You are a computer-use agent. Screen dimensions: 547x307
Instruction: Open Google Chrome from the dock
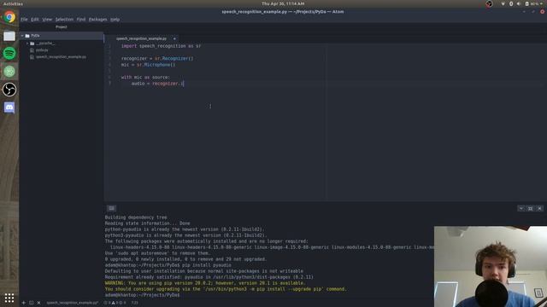coord(9,17)
